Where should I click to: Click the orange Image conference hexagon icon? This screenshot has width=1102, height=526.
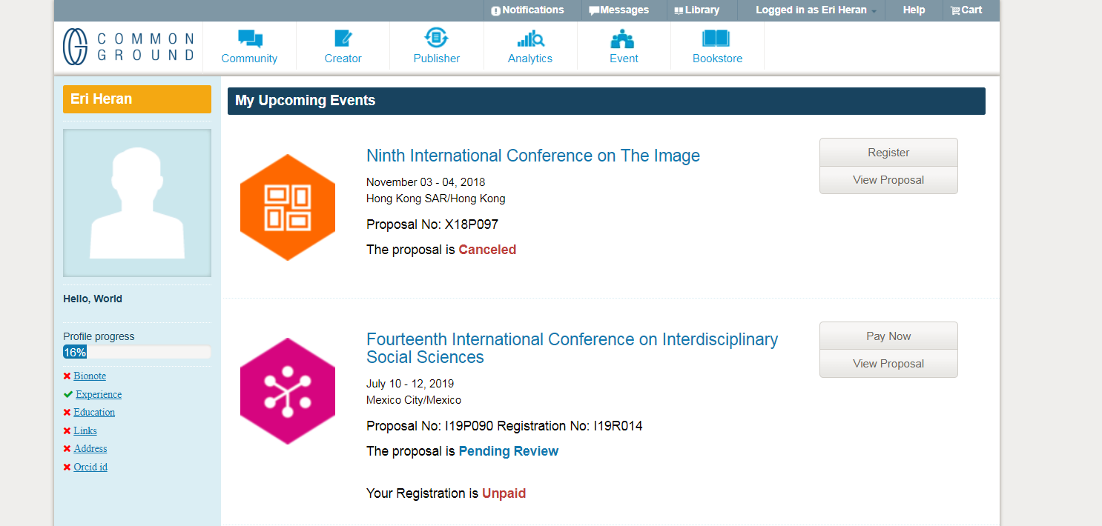288,207
